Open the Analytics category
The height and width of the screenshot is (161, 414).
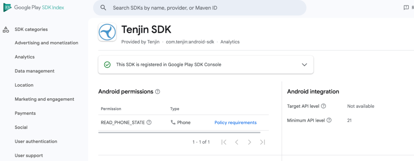click(25, 57)
